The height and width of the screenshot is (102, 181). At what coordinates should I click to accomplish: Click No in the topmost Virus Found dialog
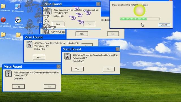pos(89,24)
